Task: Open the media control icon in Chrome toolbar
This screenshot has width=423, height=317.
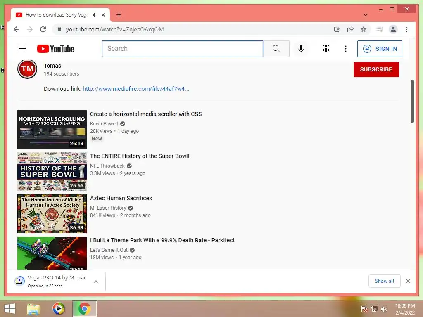Action: (380, 29)
